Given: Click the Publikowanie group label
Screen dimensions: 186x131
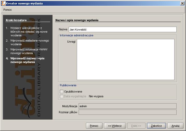Looking at the screenshot, I should pos(68,85).
